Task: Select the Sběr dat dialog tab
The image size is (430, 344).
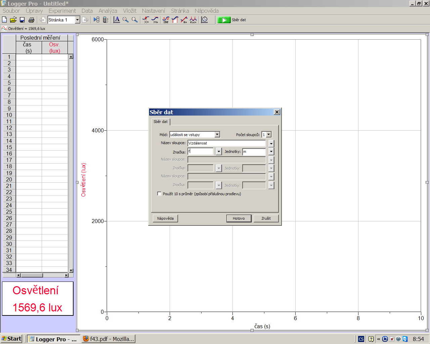Action: click(x=161, y=122)
